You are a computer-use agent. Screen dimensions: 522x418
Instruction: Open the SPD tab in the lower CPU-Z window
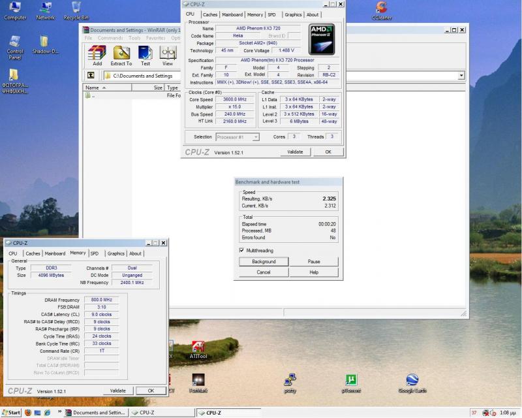[x=95, y=253]
